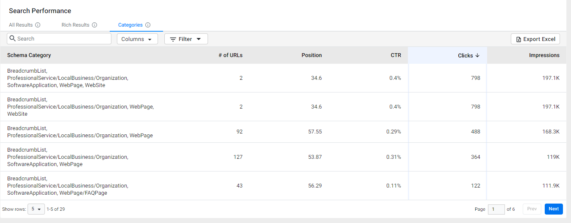The width and height of the screenshot is (571, 223).
Task: Go to the Next page
Action: coord(554,209)
